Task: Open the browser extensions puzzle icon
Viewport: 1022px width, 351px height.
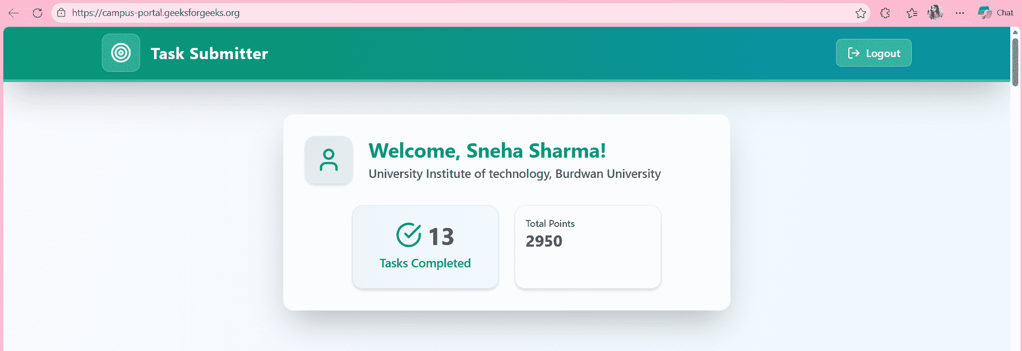Action: (x=885, y=13)
